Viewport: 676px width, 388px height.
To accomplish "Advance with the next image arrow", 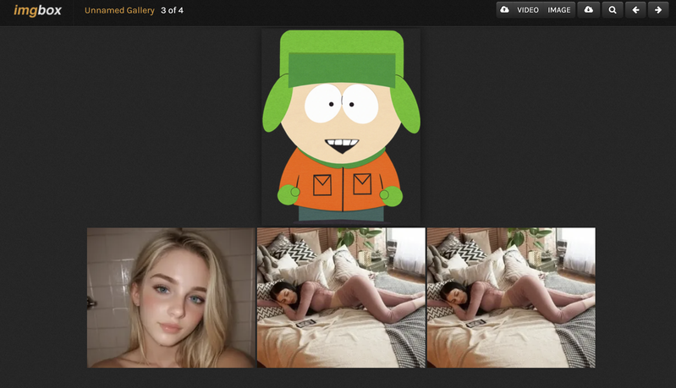I will click(658, 10).
